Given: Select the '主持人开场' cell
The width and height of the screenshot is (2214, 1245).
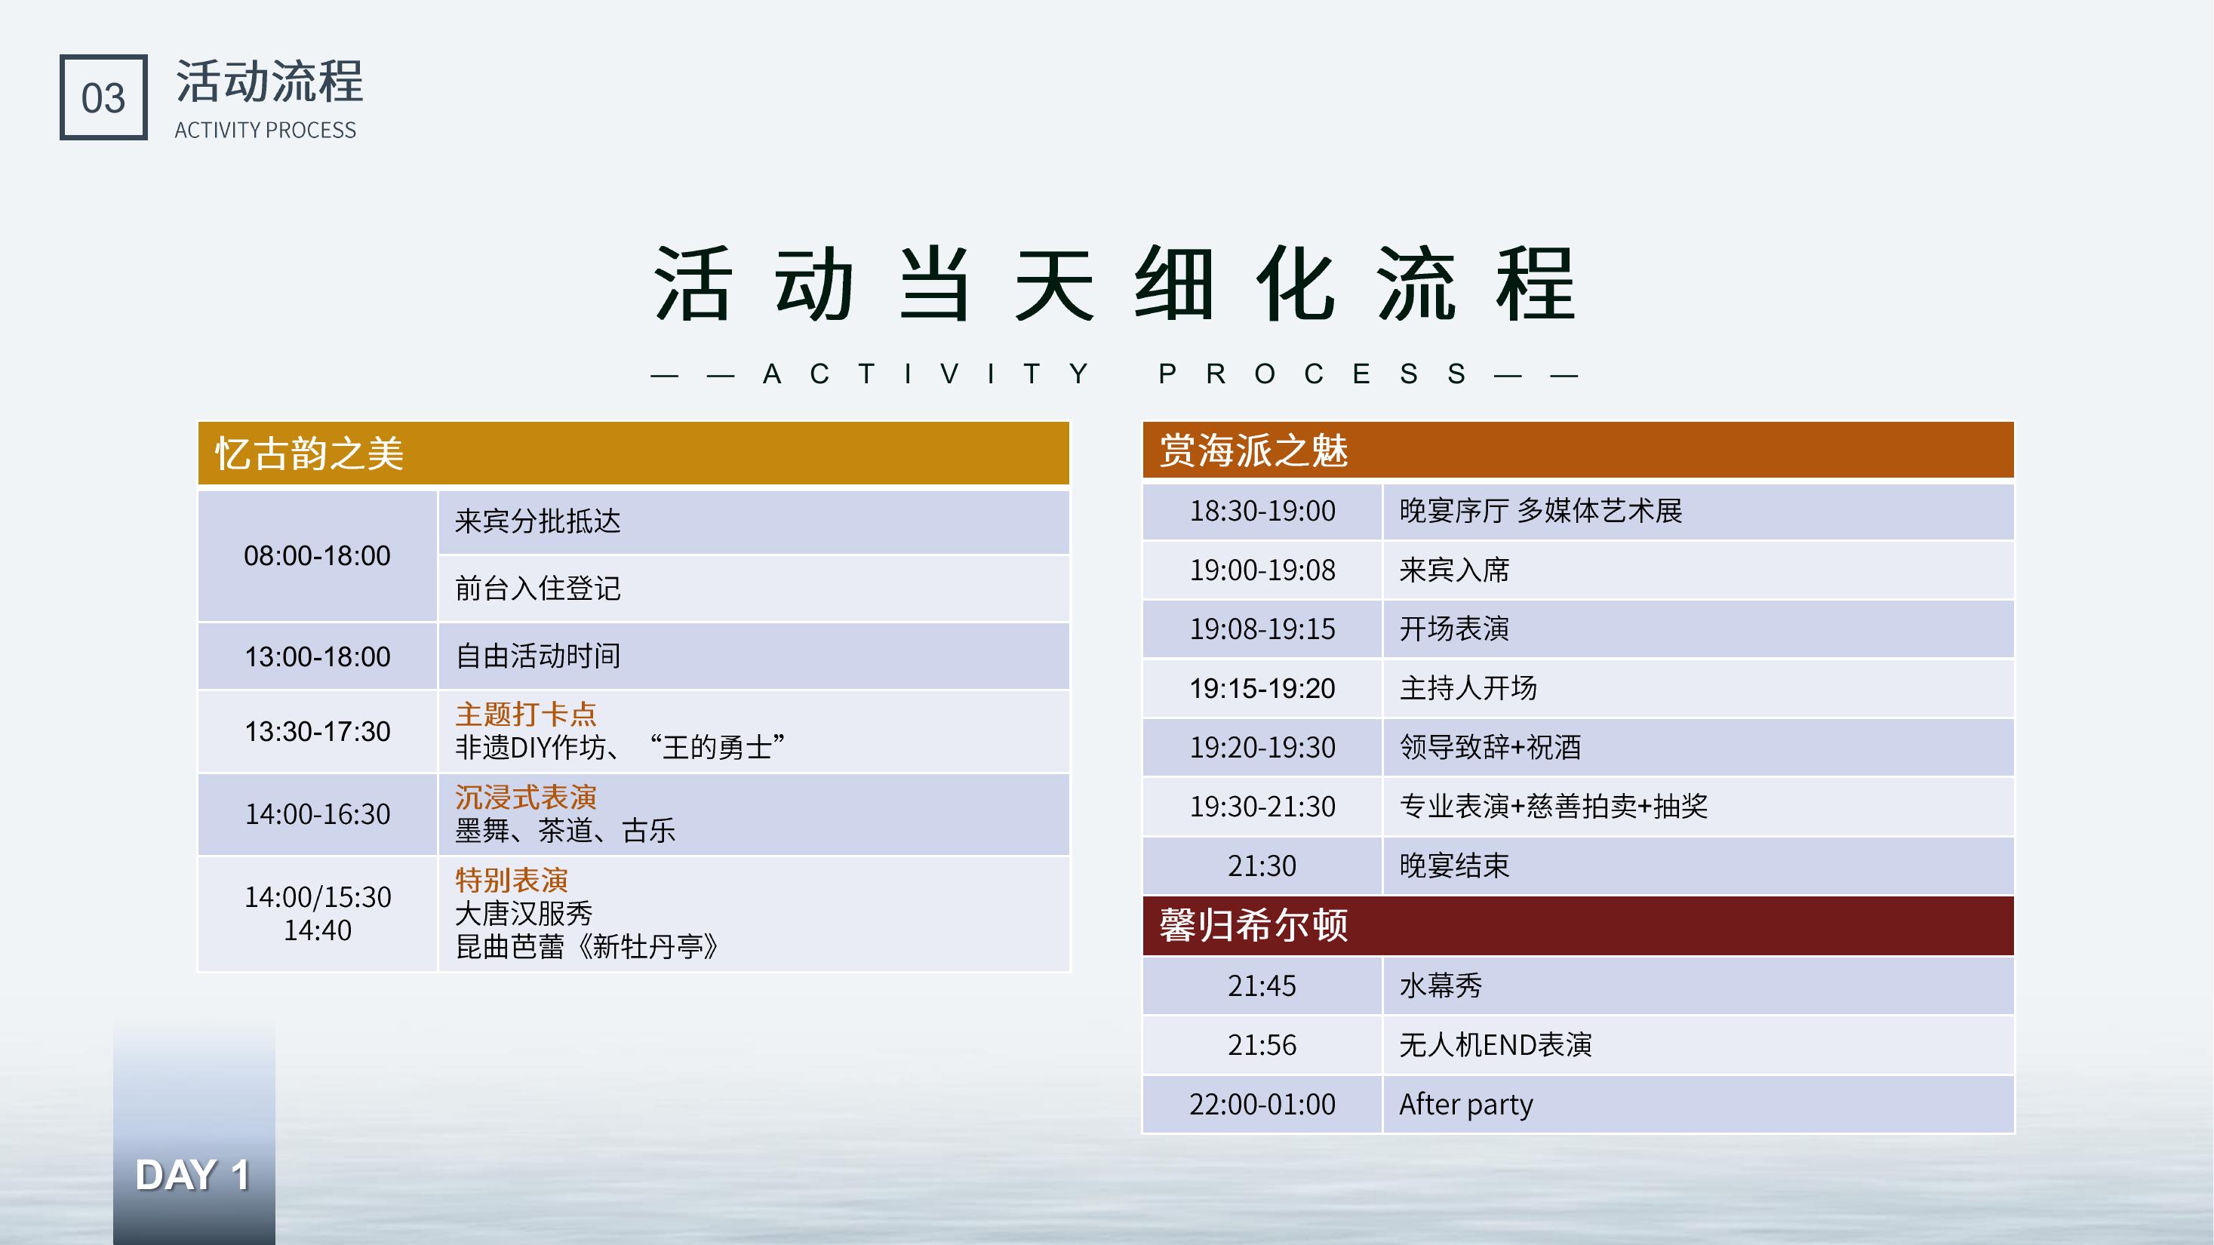Looking at the screenshot, I should click(1699, 688).
